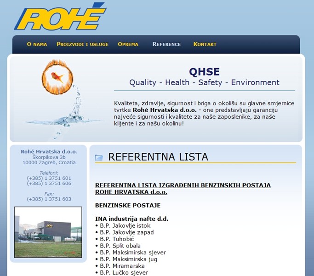Screen dimensions: 314x276
Task: Click Rohé Hrvatska d.o.o. sidebar title
Action: (x=49, y=152)
